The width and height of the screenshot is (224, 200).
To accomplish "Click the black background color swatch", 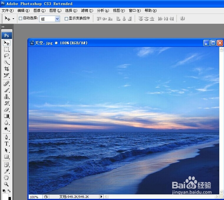I will coord(10,199).
